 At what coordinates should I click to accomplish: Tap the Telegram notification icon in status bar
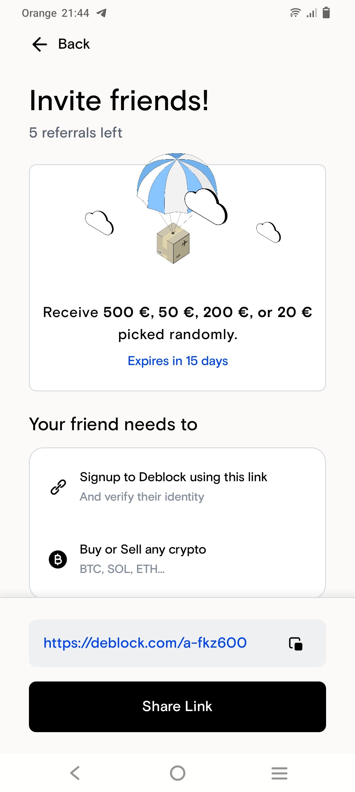tap(101, 13)
